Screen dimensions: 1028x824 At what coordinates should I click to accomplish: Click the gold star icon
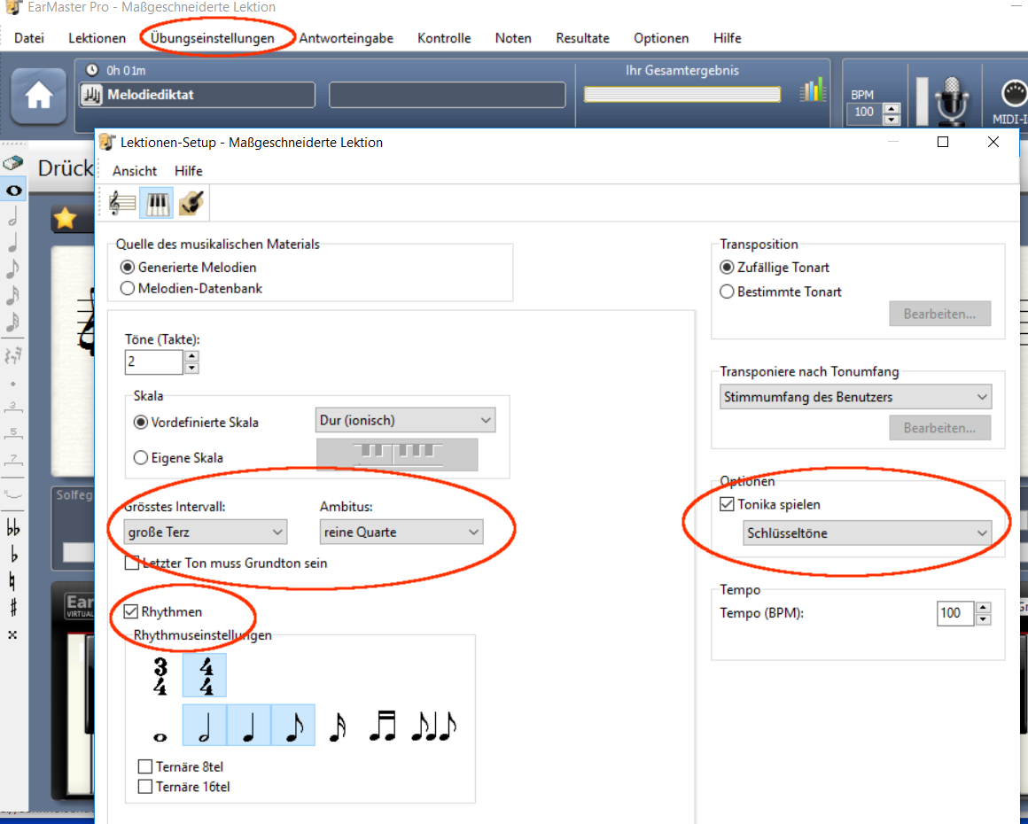pyautogui.click(x=65, y=218)
